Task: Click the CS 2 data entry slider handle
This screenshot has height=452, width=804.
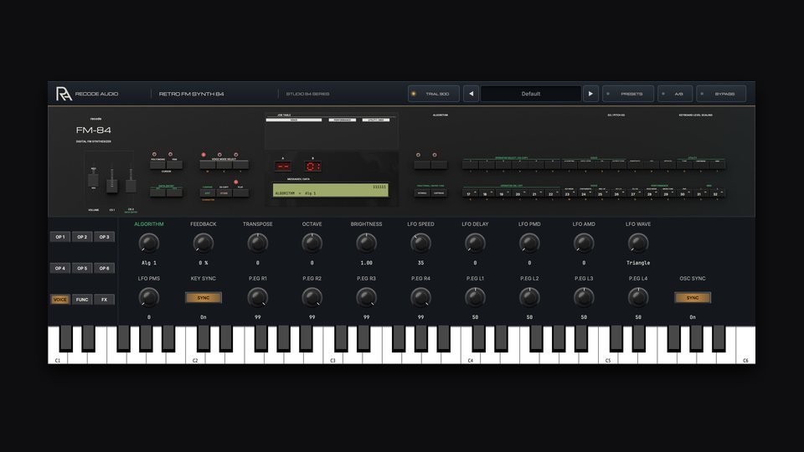Action: tap(131, 186)
